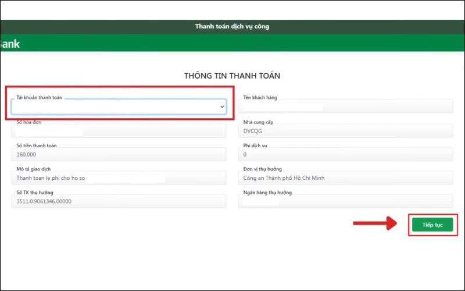Screen dimensions: 465x291
Task: Click the THÔNG TIN THANH TOÁN heading
Action: click(232, 76)
